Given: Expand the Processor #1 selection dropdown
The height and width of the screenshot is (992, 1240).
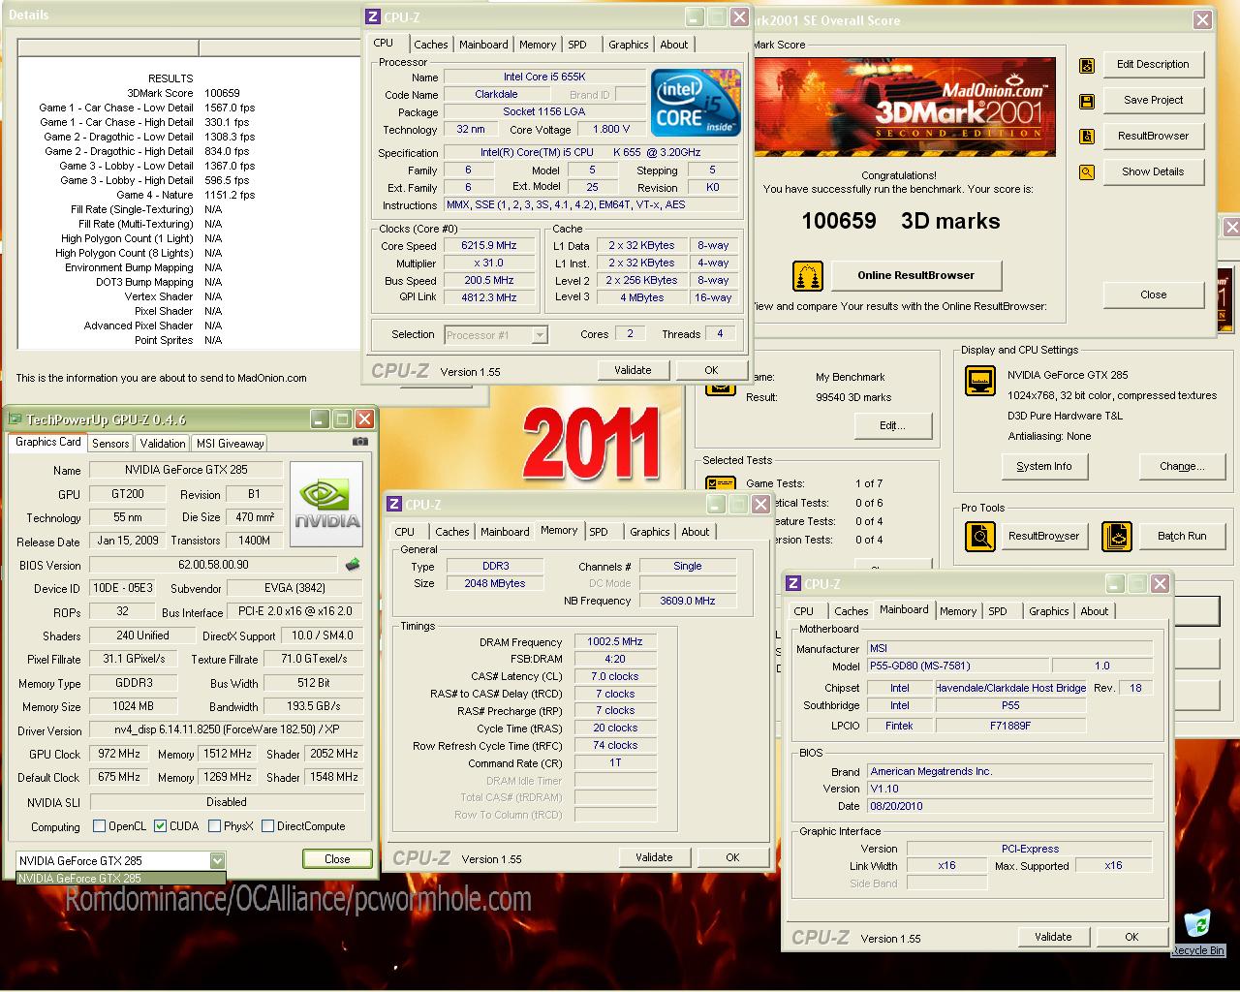Looking at the screenshot, I should click(540, 335).
